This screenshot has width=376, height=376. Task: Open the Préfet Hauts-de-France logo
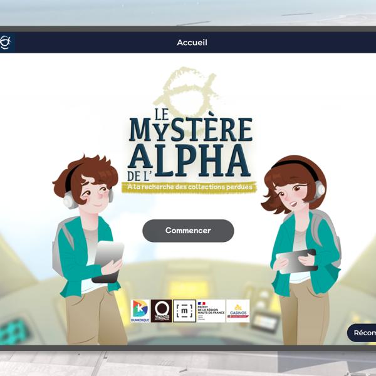tap(211, 310)
